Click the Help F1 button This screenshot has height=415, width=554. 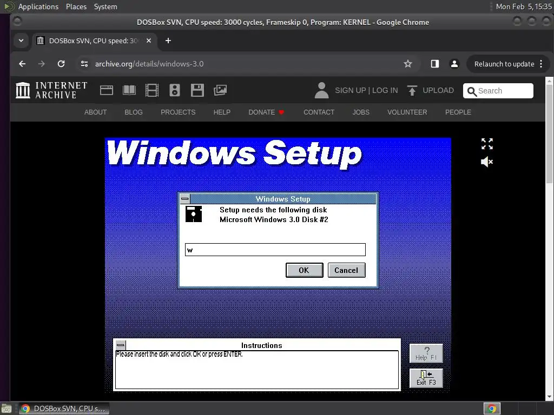click(x=426, y=353)
